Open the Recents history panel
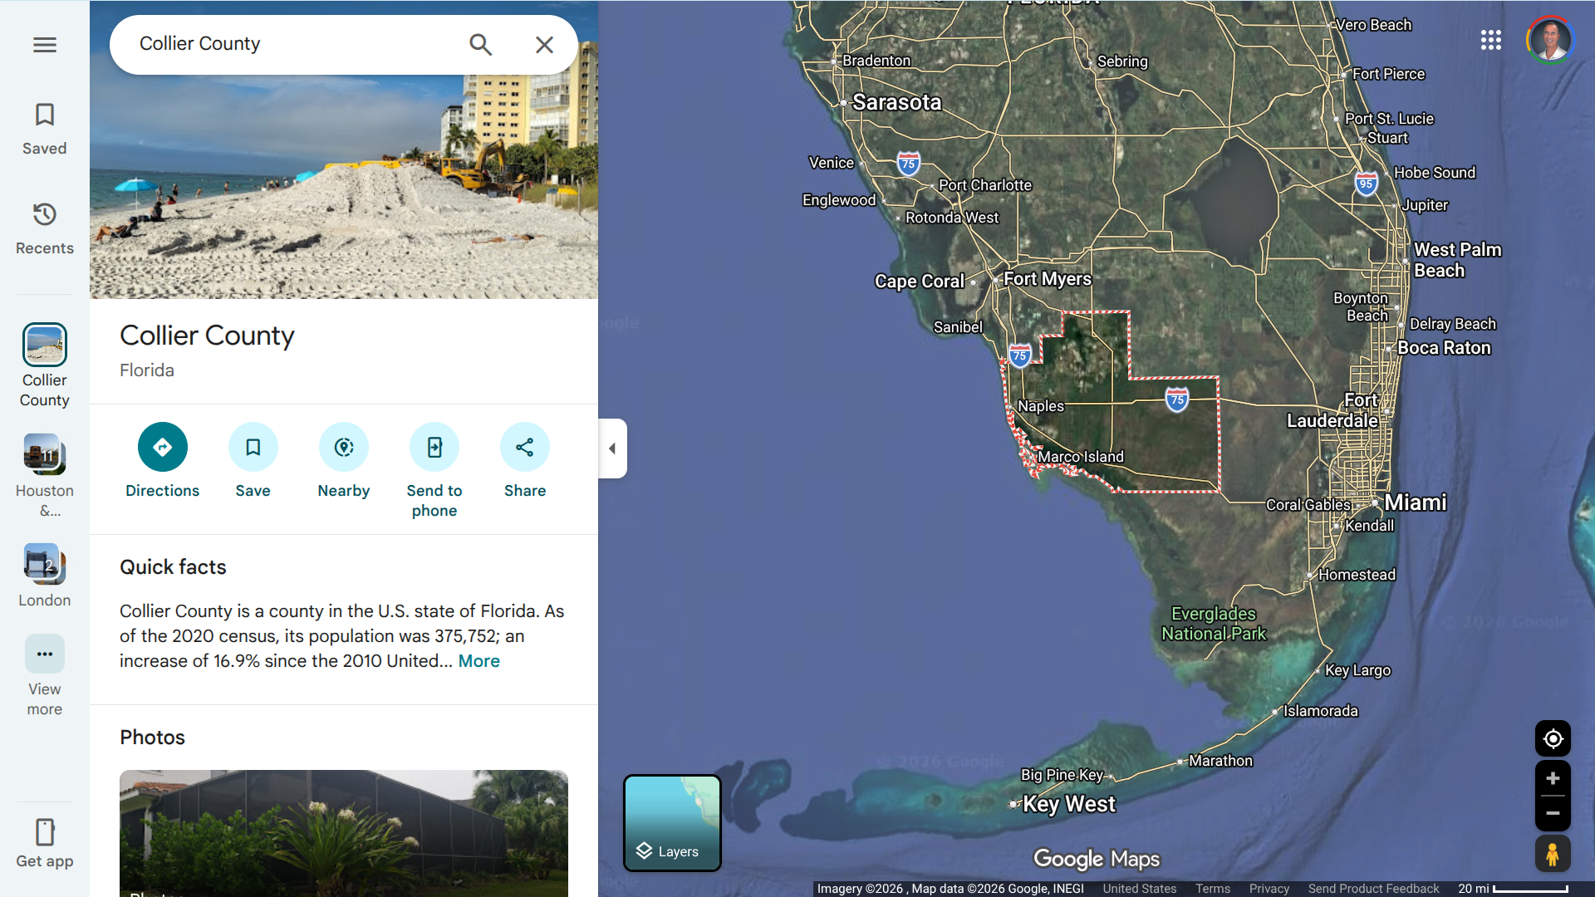This screenshot has width=1595, height=897. [45, 228]
